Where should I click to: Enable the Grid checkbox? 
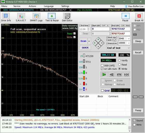click(102, 90)
